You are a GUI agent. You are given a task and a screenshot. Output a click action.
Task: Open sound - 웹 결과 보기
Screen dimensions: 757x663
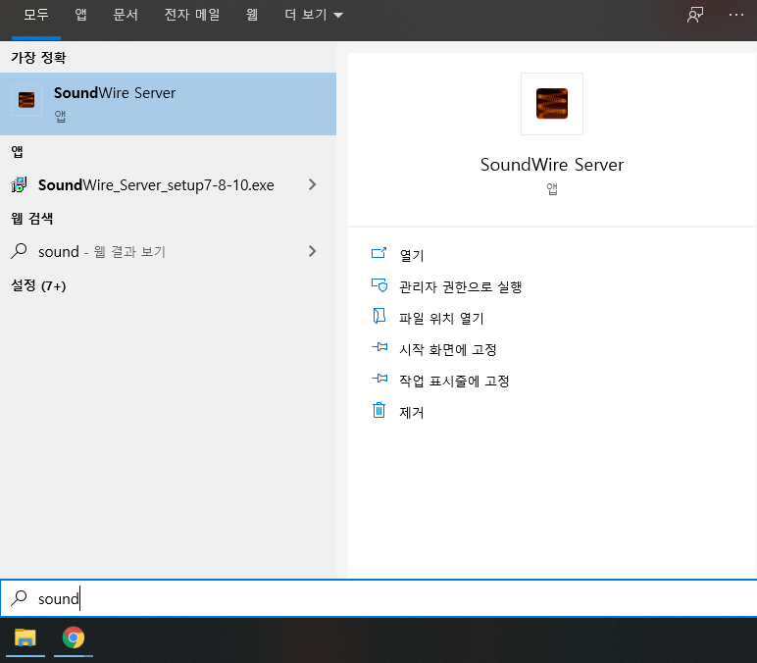pyautogui.click(x=168, y=251)
